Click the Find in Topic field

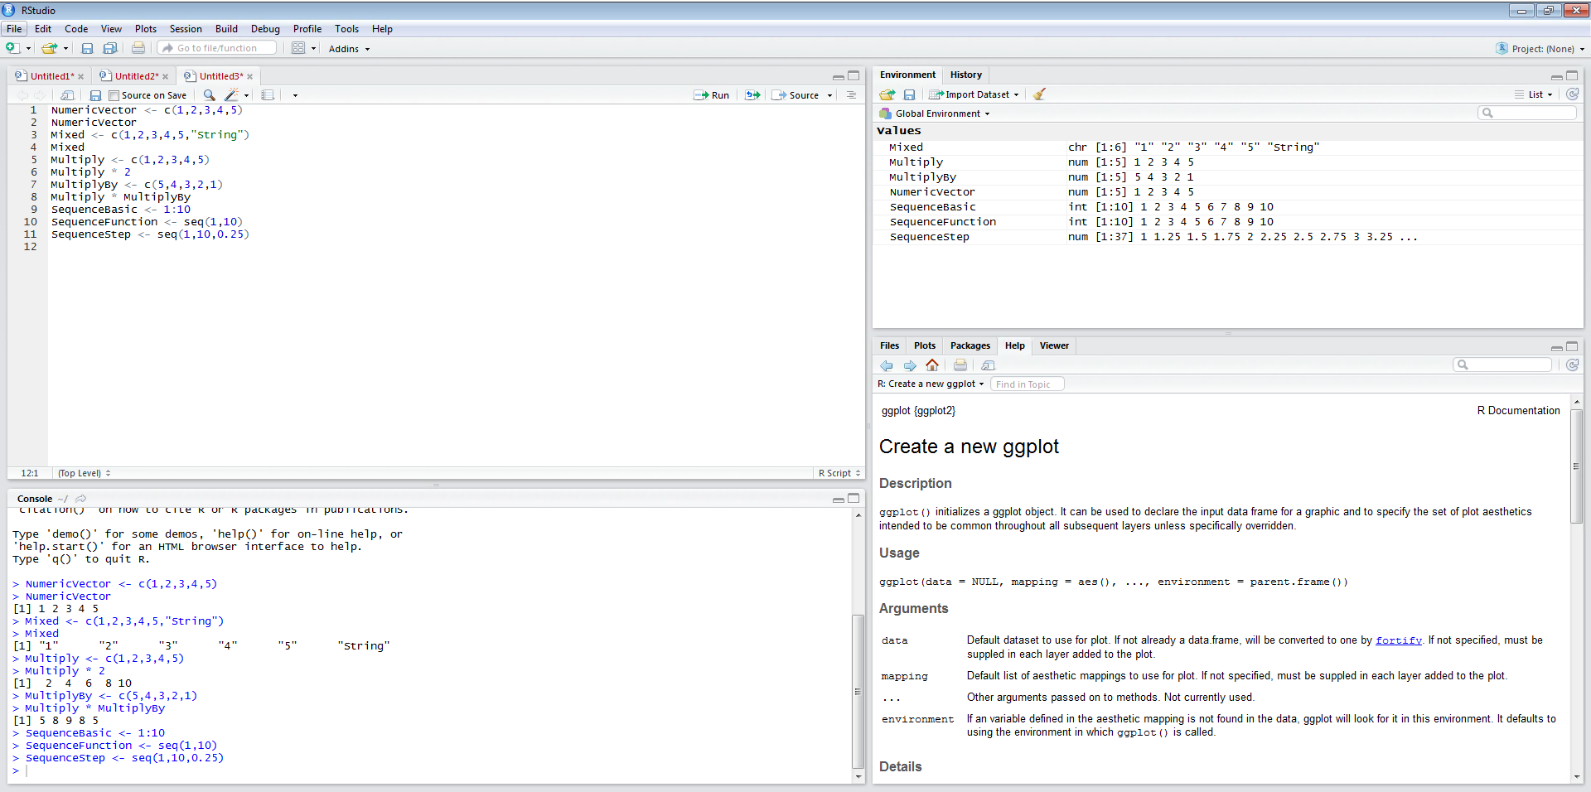(x=1027, y=384)
